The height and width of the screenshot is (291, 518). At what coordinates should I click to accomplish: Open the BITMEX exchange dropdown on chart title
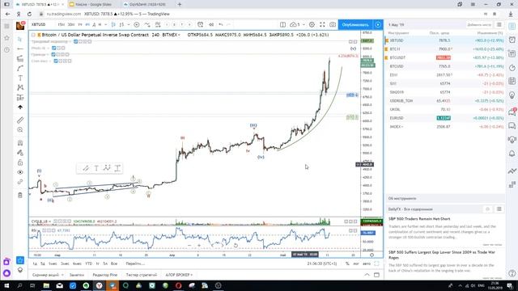(x=171, y=35)
